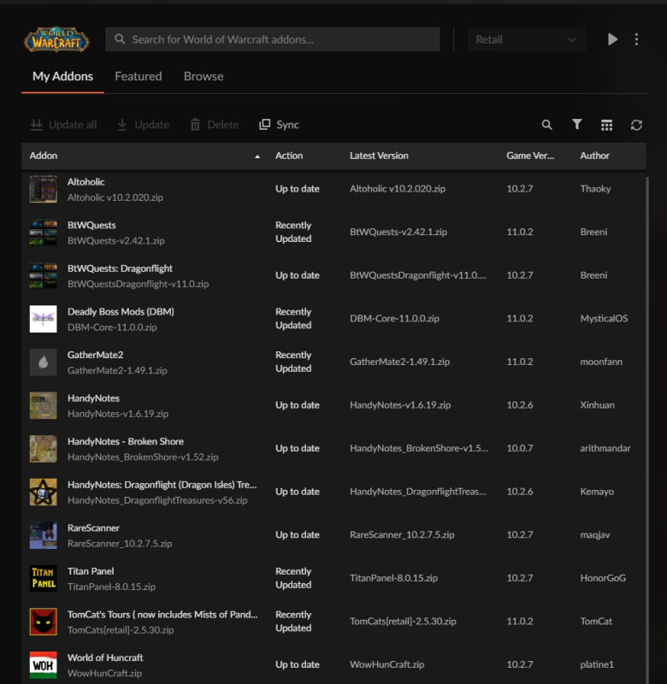Image resolution: width=667 pixels, height=684 pixels.
Task: Switch to Featured tab
Action: point(139,76)
